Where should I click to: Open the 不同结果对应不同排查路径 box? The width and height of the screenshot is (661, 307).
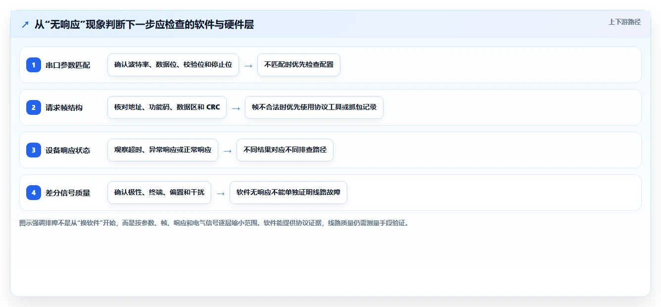(285, 150)
